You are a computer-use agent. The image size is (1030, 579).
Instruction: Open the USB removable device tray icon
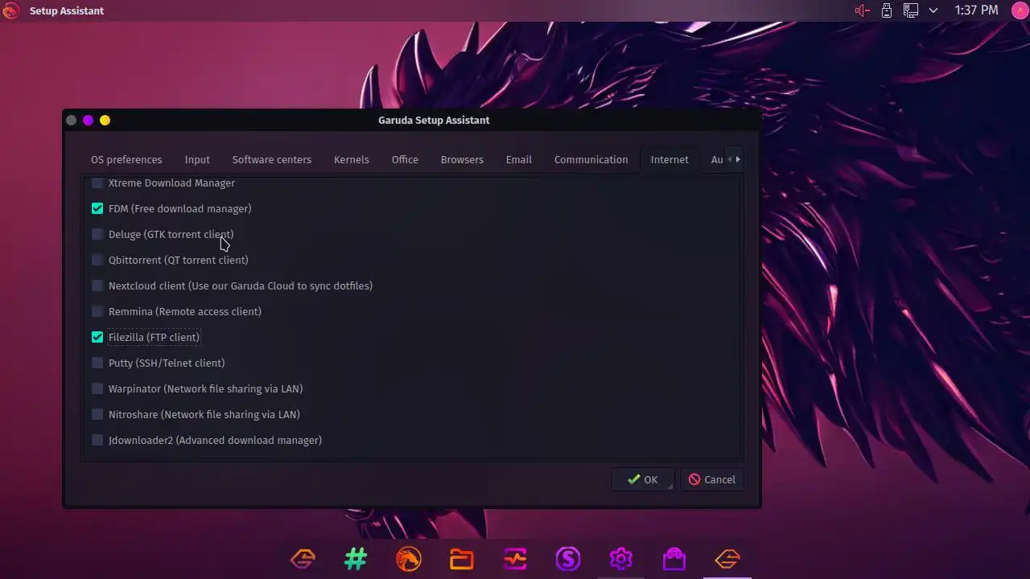(x=887, y=10)
